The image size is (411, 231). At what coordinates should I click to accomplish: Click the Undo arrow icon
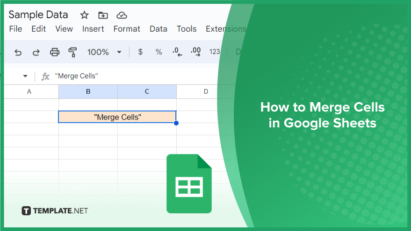click(x=18, y=52)
